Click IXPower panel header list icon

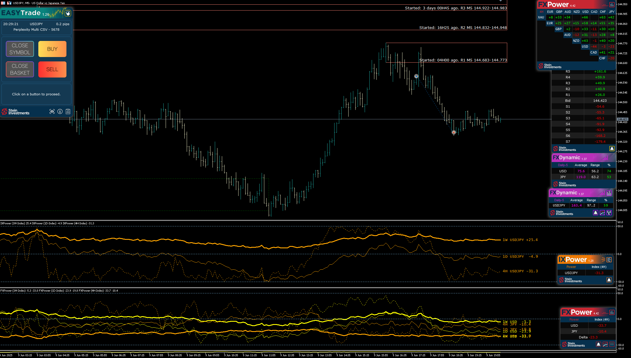point(609,260)
